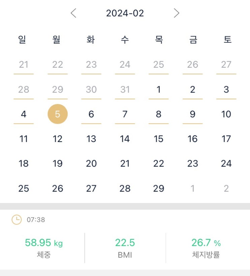
Task: Tap greyed-out date 21 of previous month
Action: coord(24,65)
